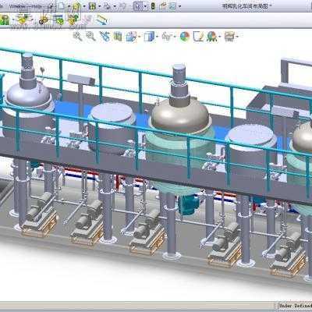Click the blue Assembly Features icon
The image size is (312, 312).
click(101, 19)
